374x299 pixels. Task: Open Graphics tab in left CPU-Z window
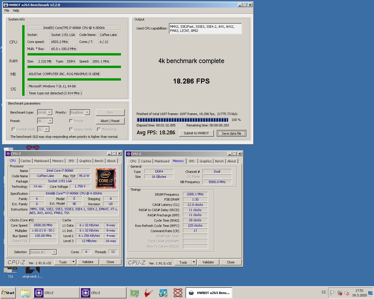tap(85, 161)
